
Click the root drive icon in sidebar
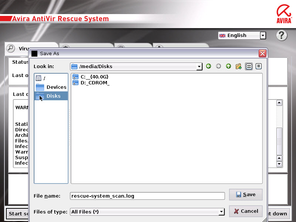tap(38, 78)
